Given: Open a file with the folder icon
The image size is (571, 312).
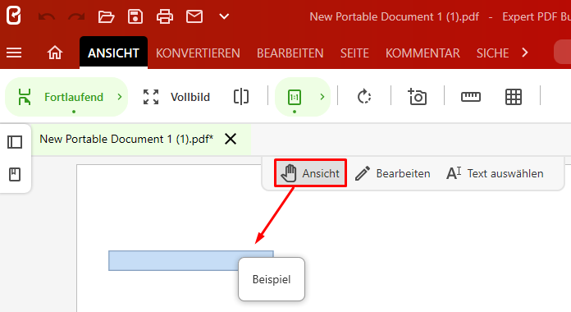Looking at the screenshot, I should (x=106, y=16).
